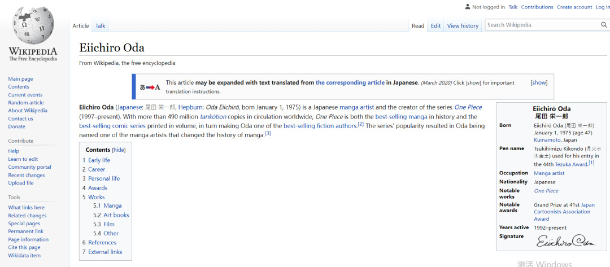
Task: Open Current events
Action: [x=25, y=95]
